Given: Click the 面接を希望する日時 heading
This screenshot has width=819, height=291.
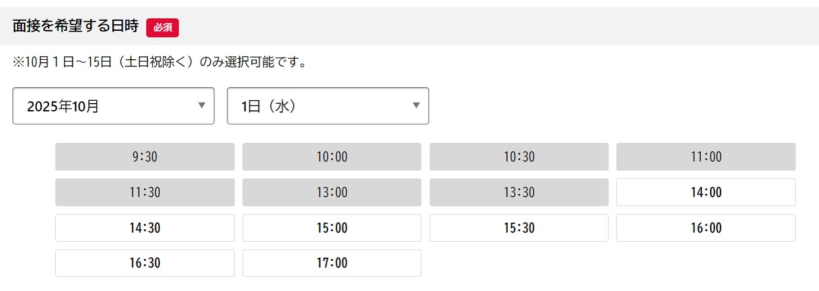Looking at the screenshot, I should click(75, 27).
